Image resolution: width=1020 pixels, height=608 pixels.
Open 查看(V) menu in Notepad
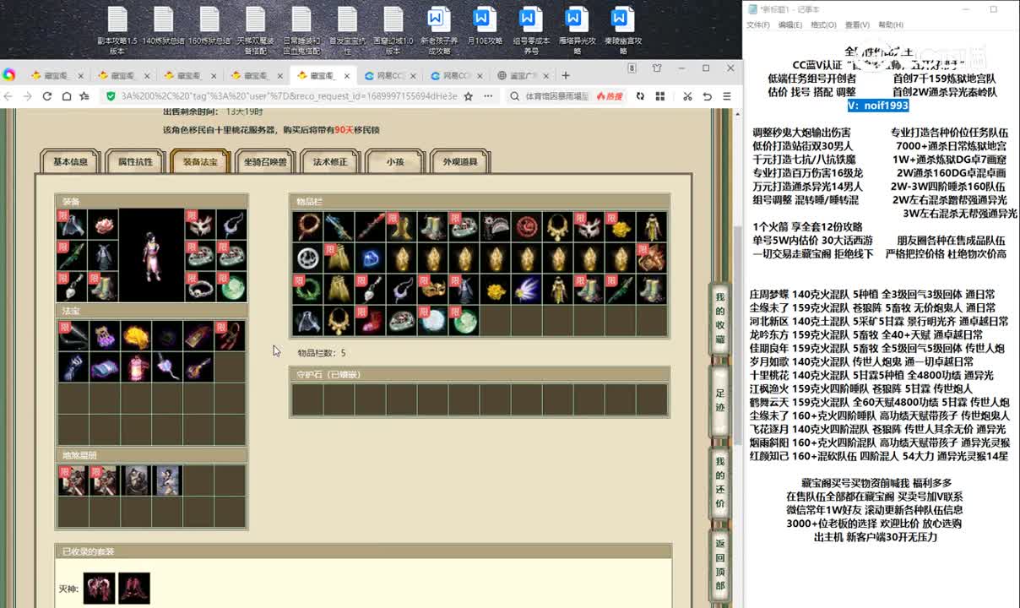click(x=857, y=25)
